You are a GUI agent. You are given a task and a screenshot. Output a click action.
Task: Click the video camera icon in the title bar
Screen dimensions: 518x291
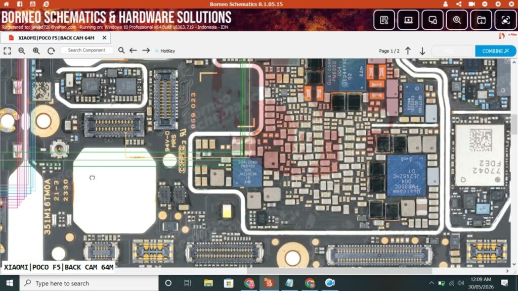(x=472, y=4)
